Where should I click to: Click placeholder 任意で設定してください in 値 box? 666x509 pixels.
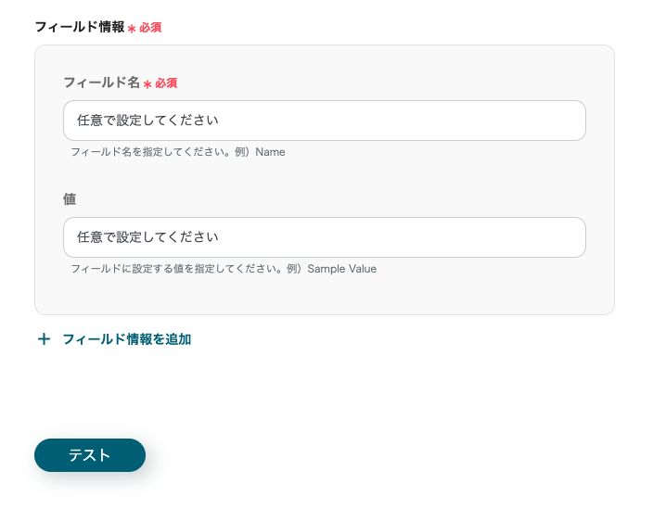point(148,237)
